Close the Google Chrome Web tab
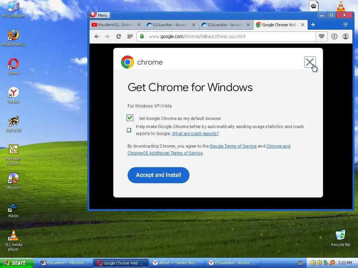Image resolution: width=358 pixels, height=268 pixels. click(303, 25)
